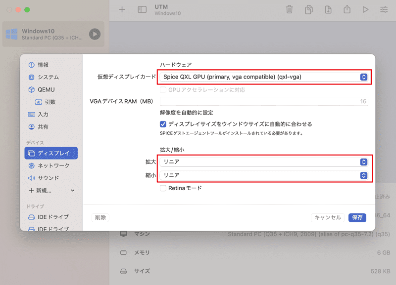The image size is (396, 285).
Task: Enable the Retina モード checkbox
Action: point(163,188)
